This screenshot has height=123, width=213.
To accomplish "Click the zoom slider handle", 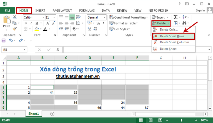I will click(181, 120).
